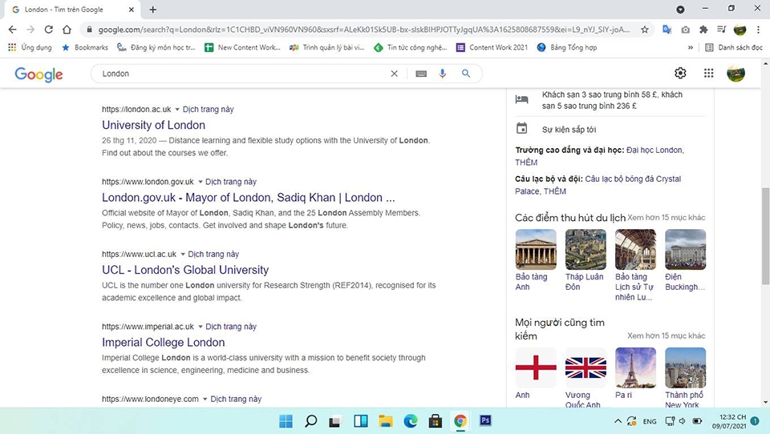The width and height of the screenshot is (770, 434).
Task: Open Danh sách đọc reading list
Action: [x=734, y=47]
